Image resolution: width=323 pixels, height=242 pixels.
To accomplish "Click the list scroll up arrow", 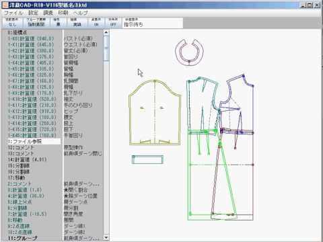I will [x=106, y=32].
